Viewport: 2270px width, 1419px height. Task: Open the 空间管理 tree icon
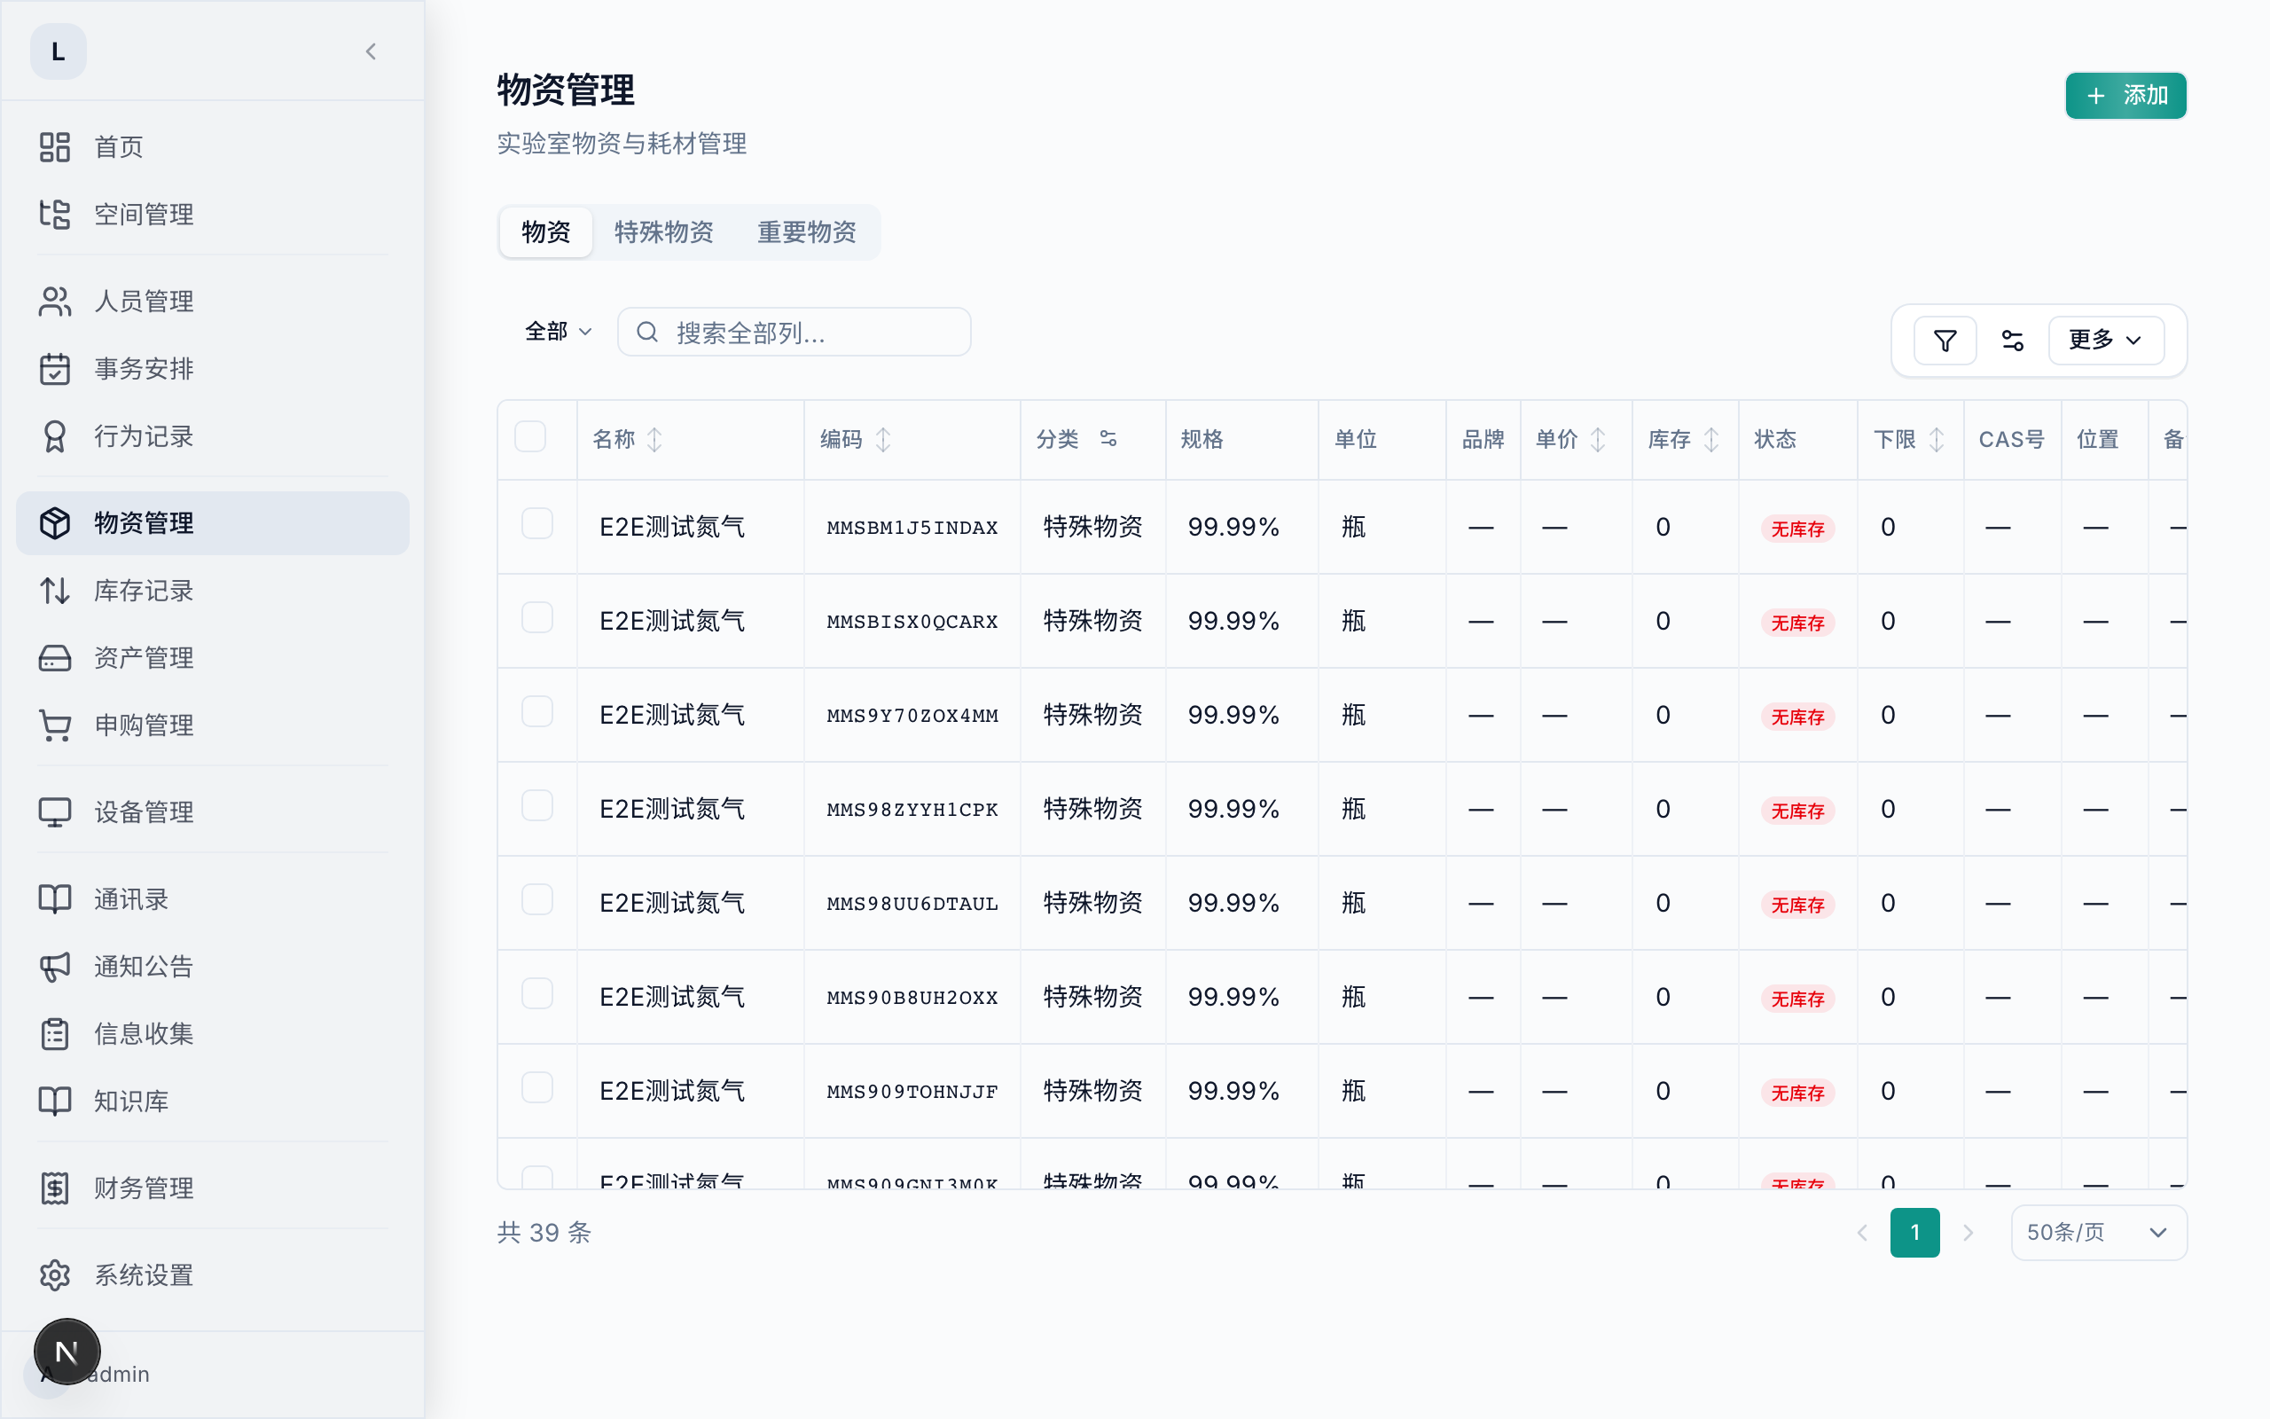point(54,215)
